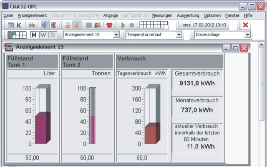The height and width of the screenshot is (167, 267).
Task: Toggle the W mode button
Action: 43,35
